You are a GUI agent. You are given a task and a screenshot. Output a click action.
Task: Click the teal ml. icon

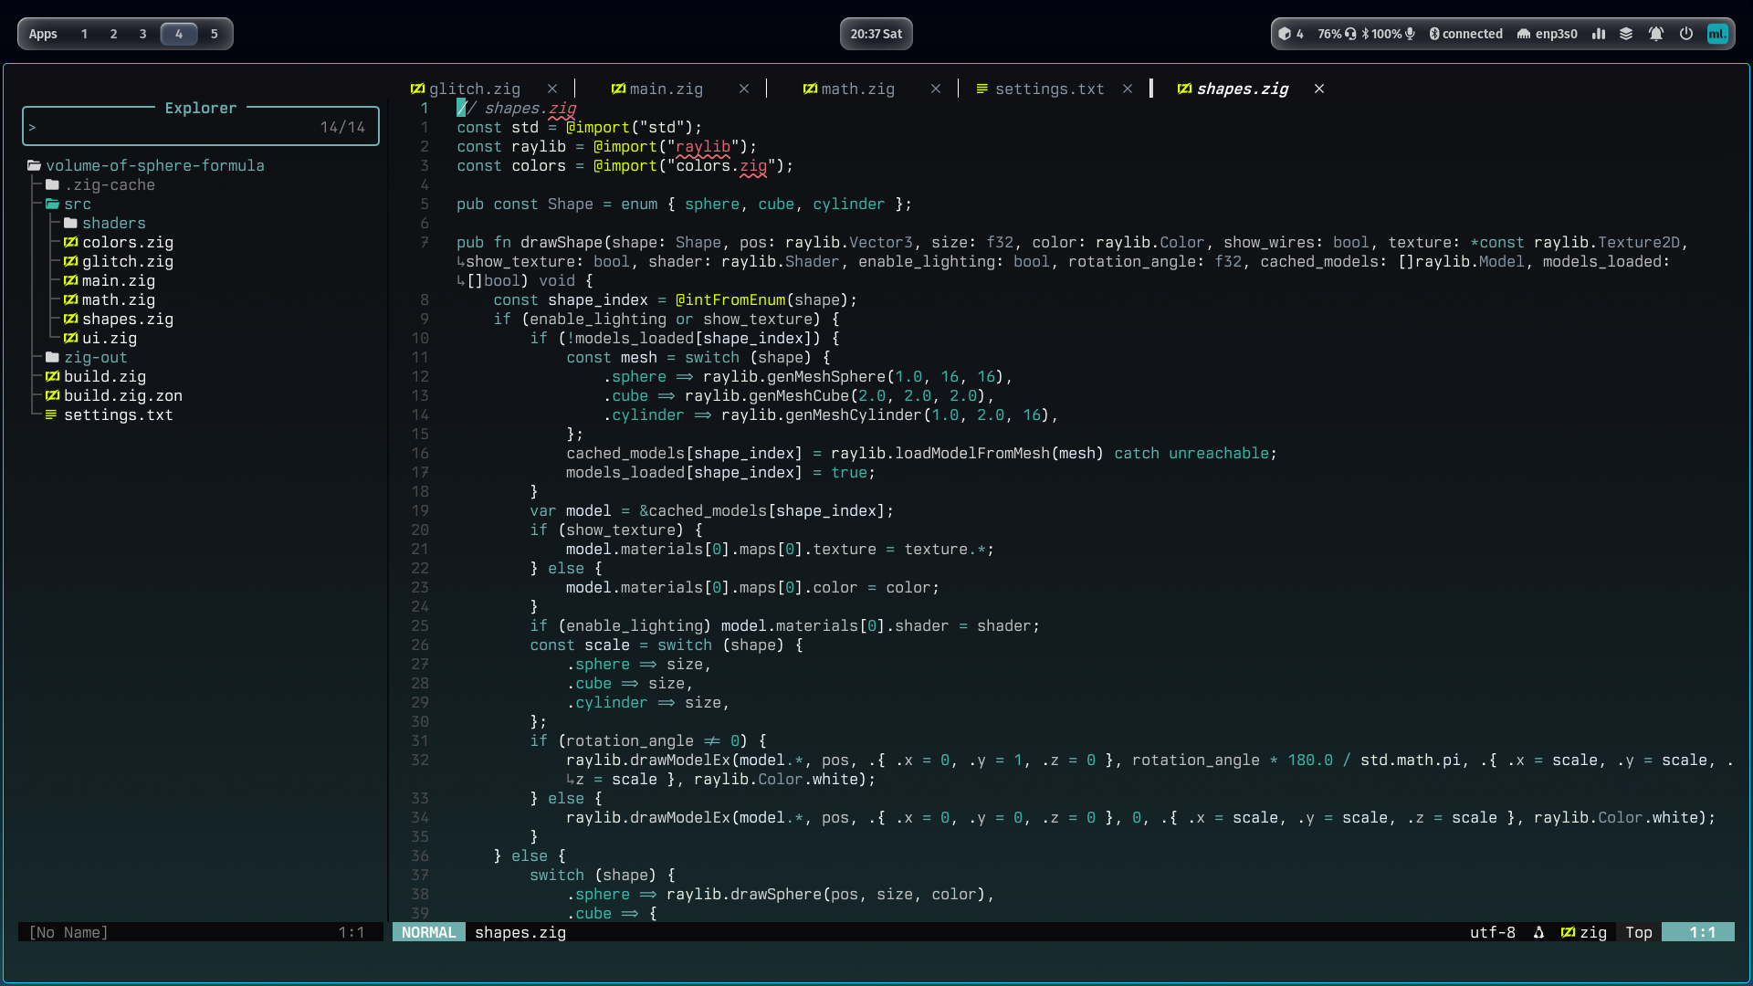(x=1717, y=34)
